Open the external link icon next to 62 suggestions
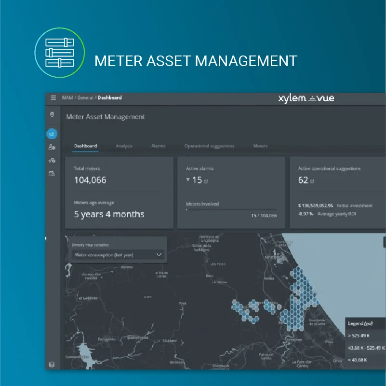386x386 pixels. [x=312, y=181]
